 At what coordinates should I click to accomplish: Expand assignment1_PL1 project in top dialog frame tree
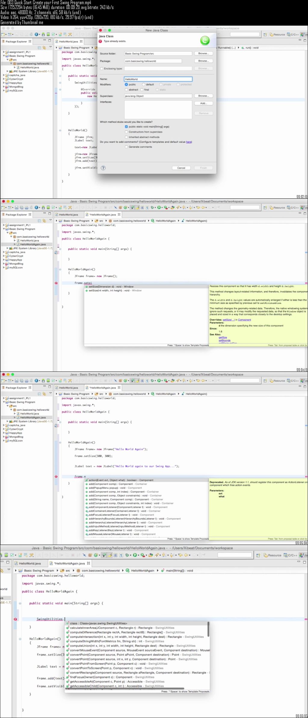point(4,52)
